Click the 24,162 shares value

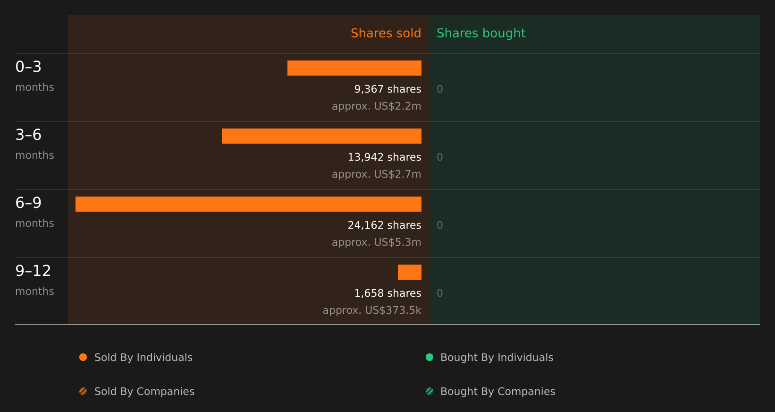coord(385,225)
